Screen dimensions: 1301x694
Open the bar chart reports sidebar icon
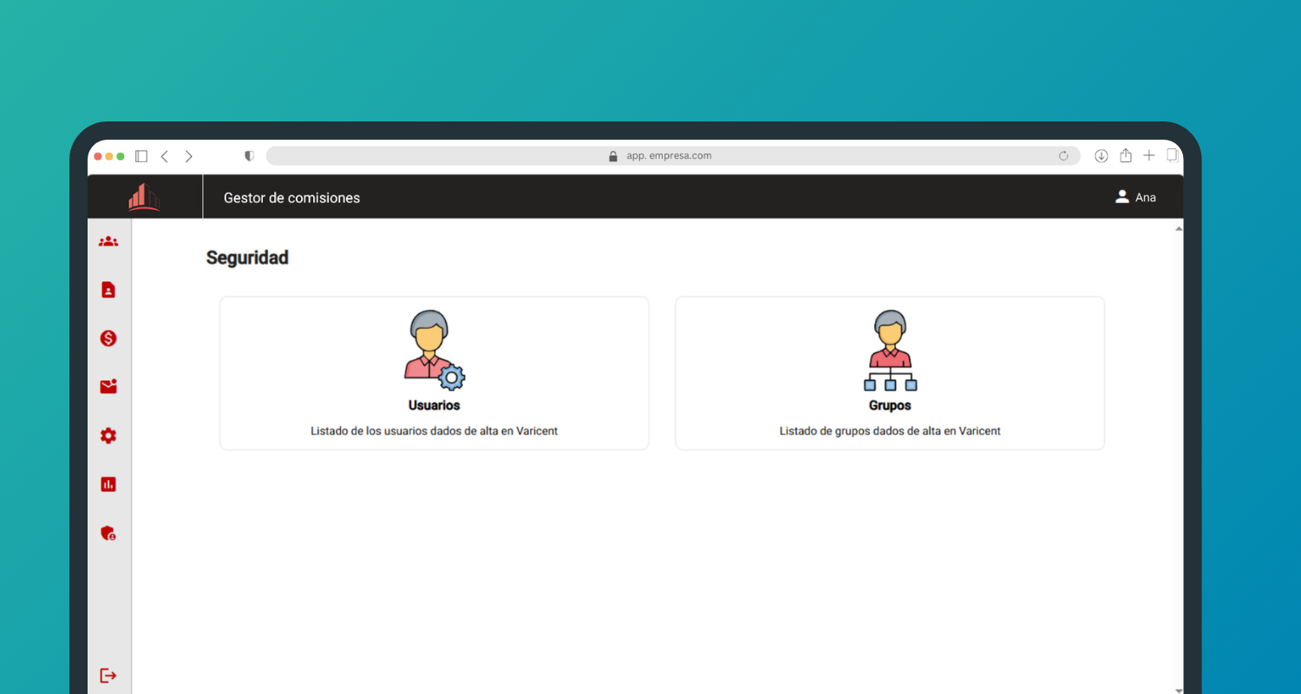point(108,484)
